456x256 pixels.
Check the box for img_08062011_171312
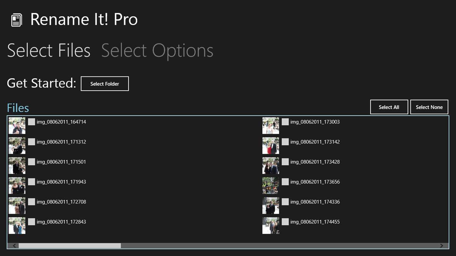pos(31,142)
